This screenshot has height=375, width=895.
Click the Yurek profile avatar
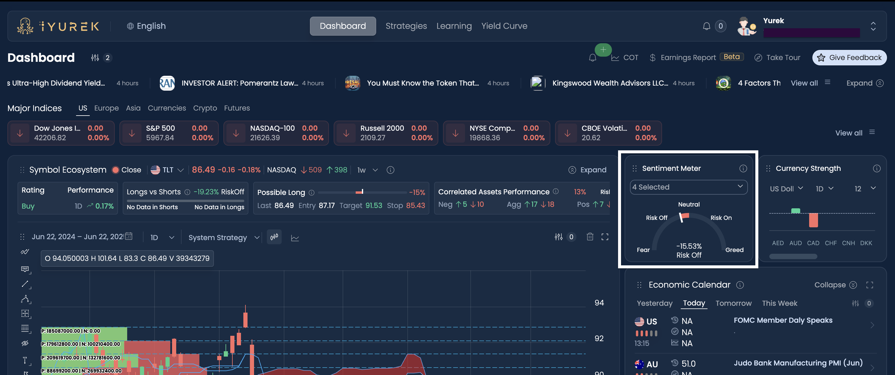pyautogui.click(x=747, y=26)
